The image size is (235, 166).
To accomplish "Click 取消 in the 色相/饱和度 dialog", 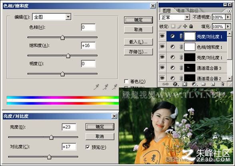I will pos(138,30).
